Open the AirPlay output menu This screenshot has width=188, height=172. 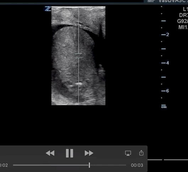point(128,153)
